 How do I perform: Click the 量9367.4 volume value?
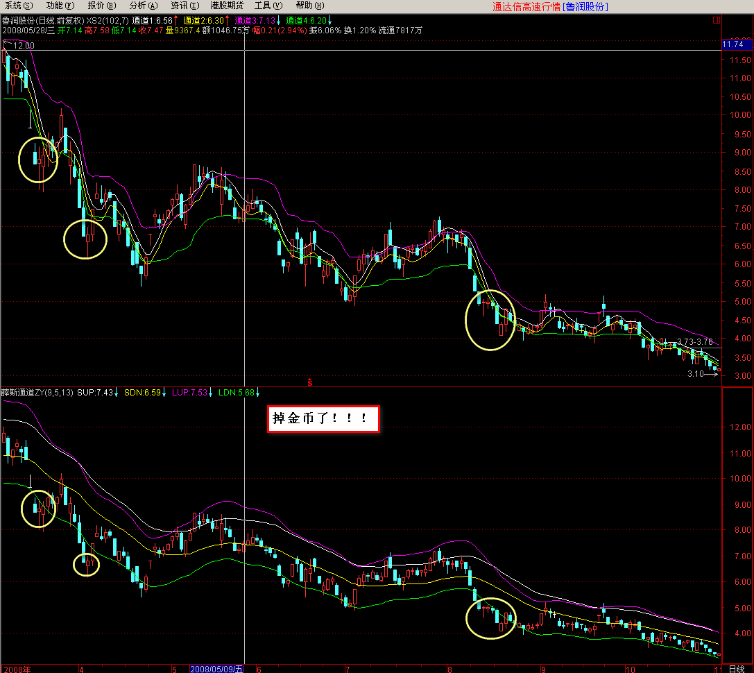pos(182,31)
